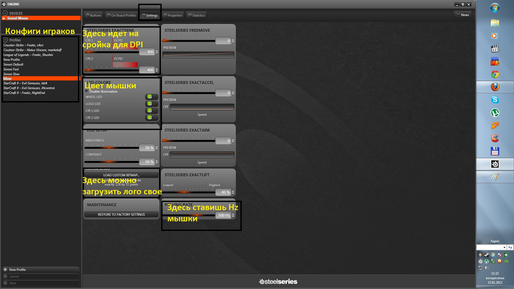Adjust the Brightness percentage stepper

[x=157, y=148]
